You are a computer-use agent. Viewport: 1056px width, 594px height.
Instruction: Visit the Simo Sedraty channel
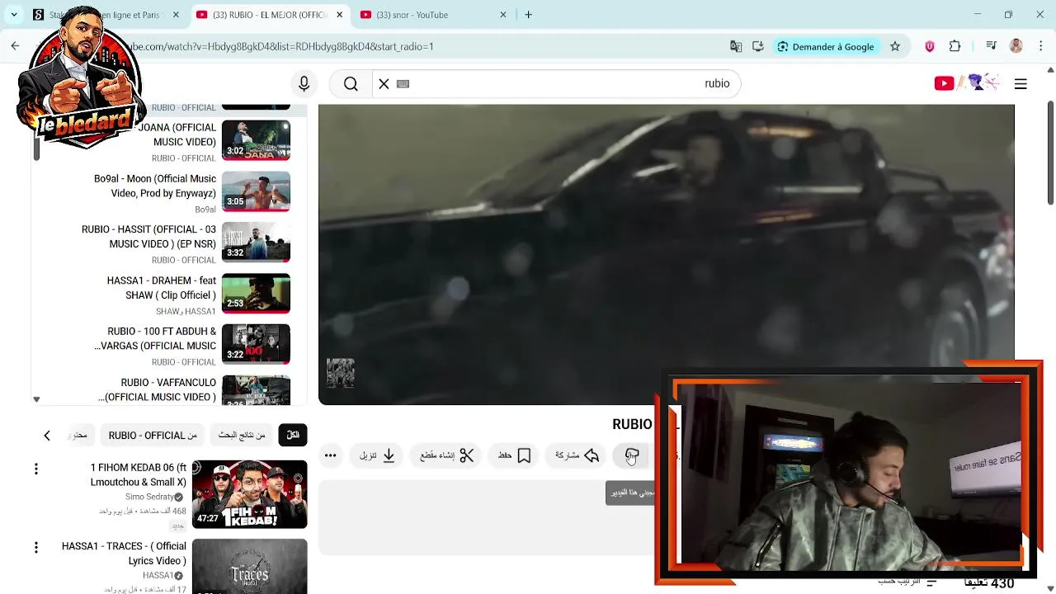[149, 497]
